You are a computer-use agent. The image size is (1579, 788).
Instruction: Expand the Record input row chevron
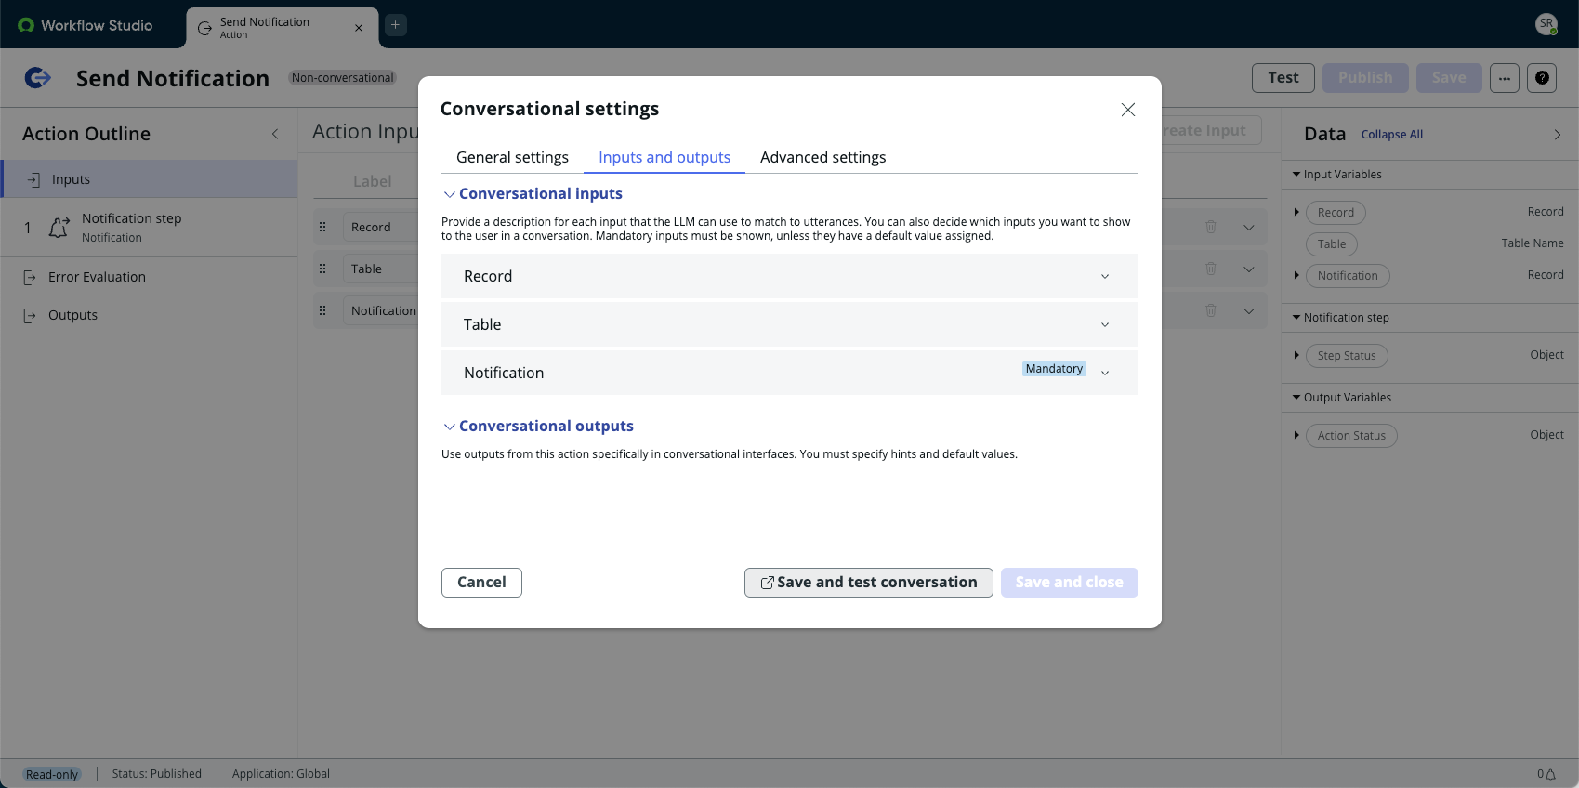tap(1249, 228)
